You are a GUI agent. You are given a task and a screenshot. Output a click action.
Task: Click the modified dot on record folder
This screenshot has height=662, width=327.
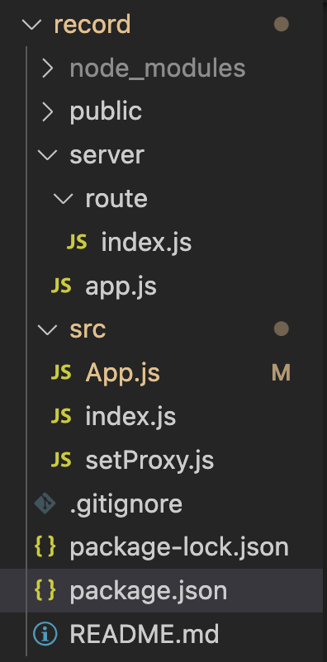[x=282, y=25]
